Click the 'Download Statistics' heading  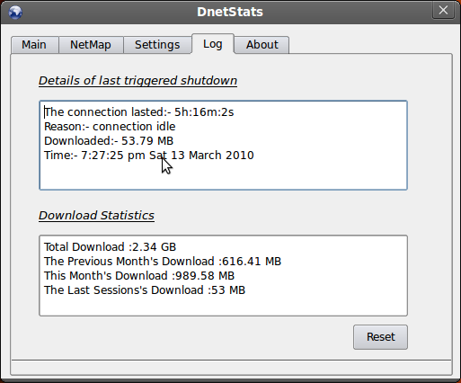[96, 216]
